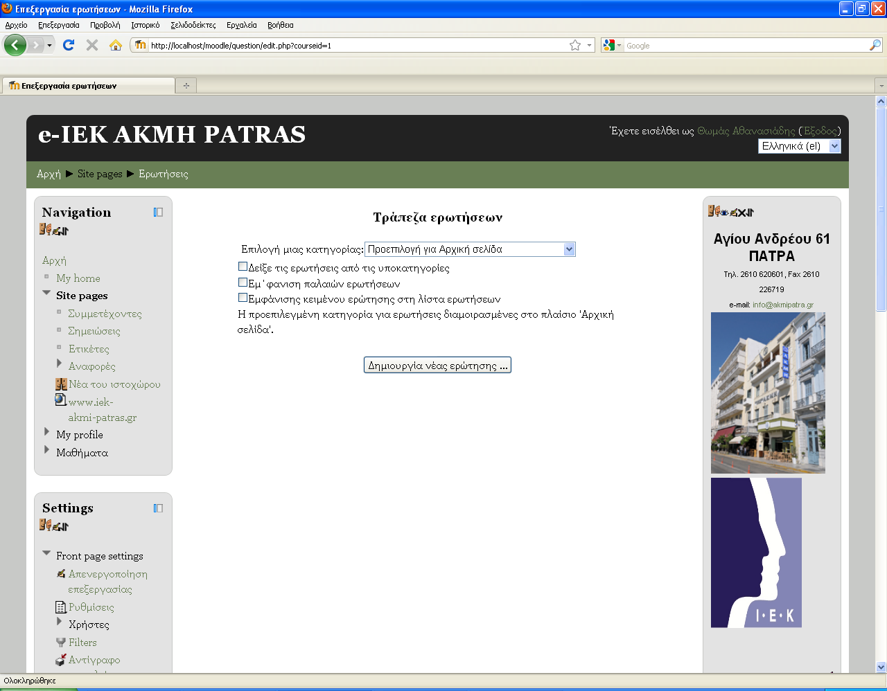Click the settings sheet icon beside Ρυθμίσεις
Viewport: 887px width, 691px height.
pos(61,607)
